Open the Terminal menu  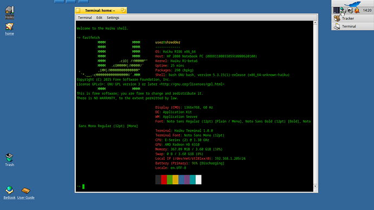[85, 18]
